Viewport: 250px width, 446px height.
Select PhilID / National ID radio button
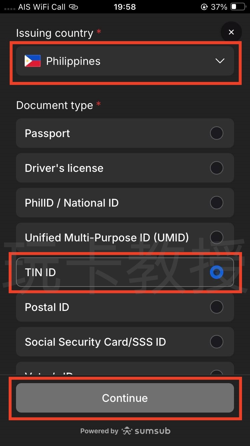pos(216,203)
